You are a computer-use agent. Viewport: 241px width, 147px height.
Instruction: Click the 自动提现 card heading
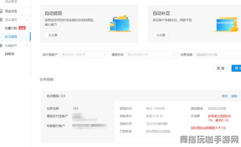(53, 13)
